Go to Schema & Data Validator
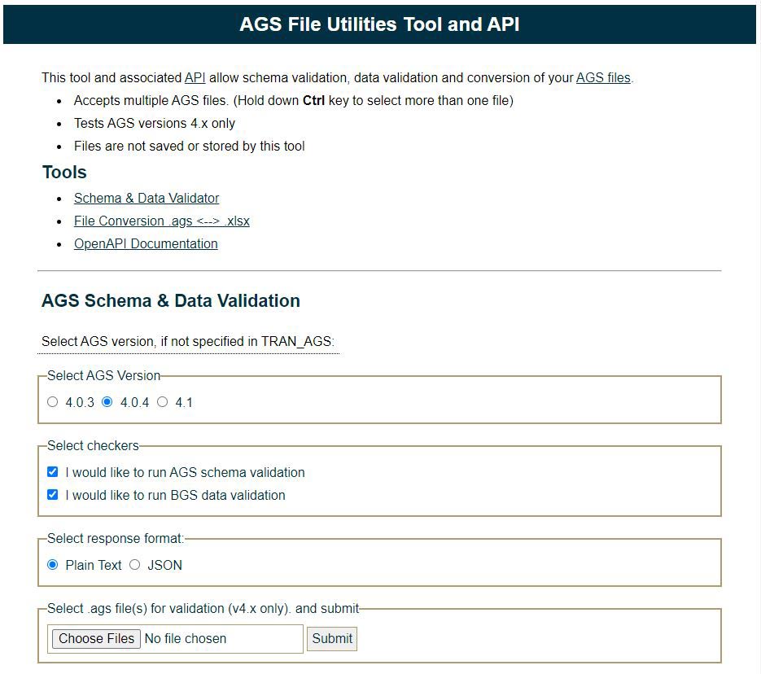761x674 pixels. tap(147, 198)
